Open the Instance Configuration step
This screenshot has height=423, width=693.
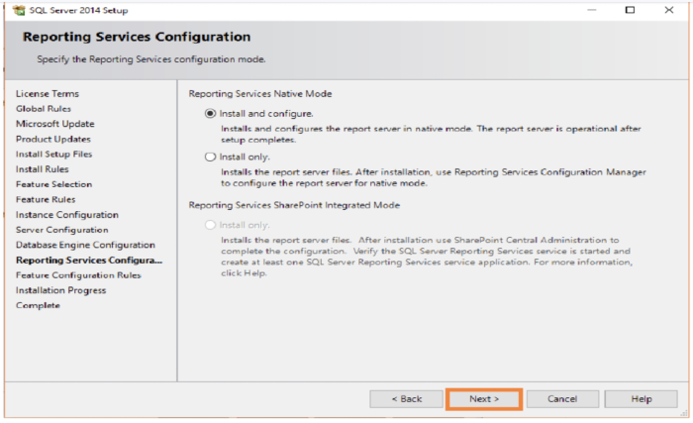point(67,215)
